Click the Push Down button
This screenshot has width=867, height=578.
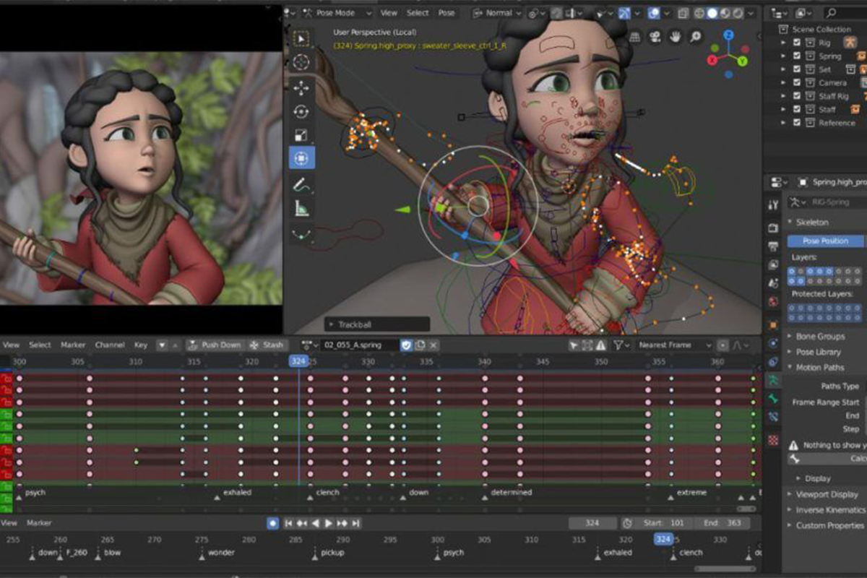[x=214, y=345]
